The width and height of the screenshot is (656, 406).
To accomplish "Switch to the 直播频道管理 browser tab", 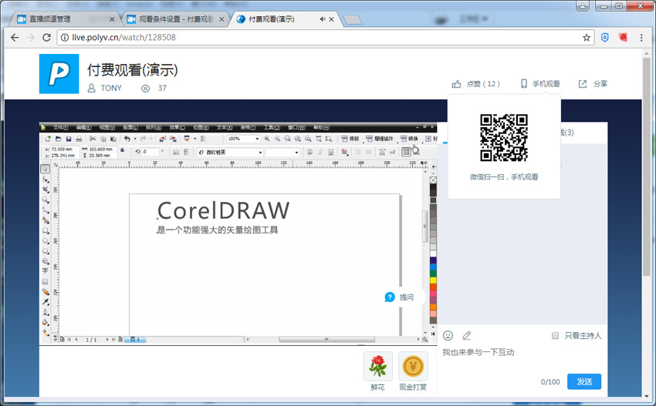I will point(60,18).
